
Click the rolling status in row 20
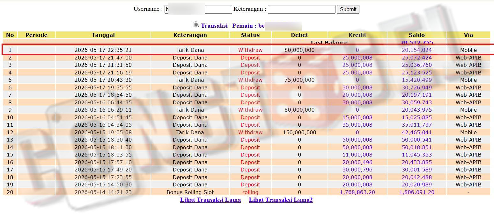pyautogui.click(x=250, y=192)
